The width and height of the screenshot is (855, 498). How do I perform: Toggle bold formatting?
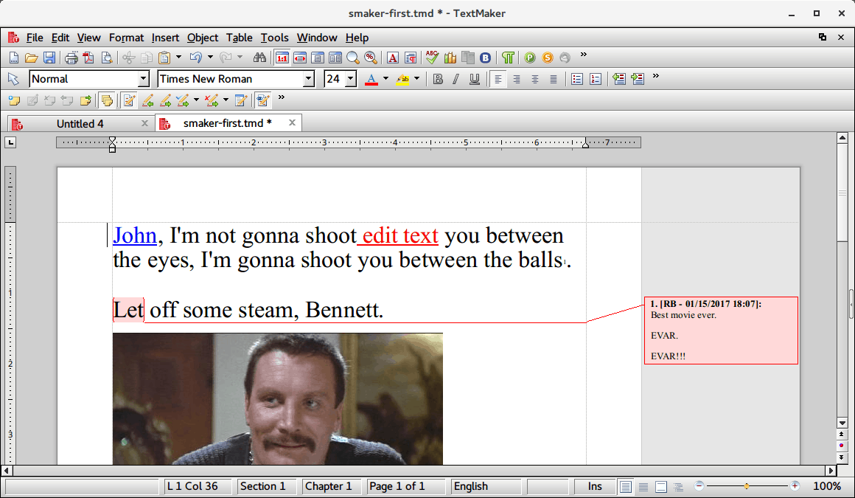pyautogui.click(x=438, y=79)
